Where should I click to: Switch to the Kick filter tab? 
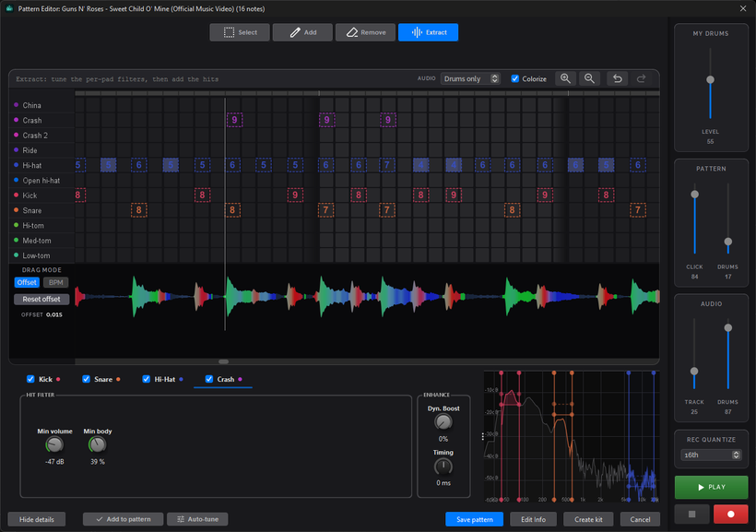(45, 379)
